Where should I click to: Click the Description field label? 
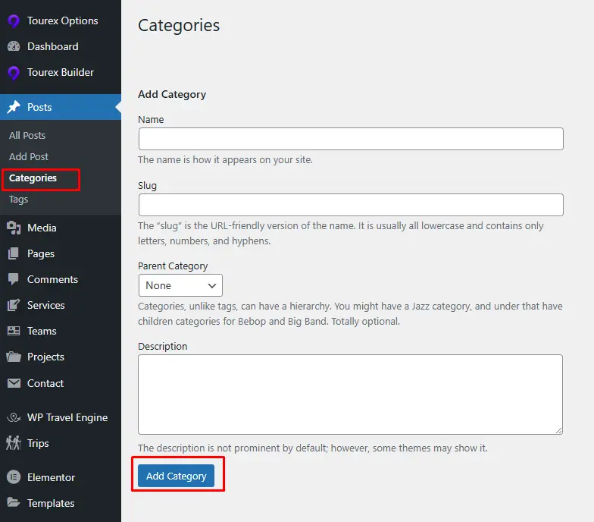[x=162, y=347]
